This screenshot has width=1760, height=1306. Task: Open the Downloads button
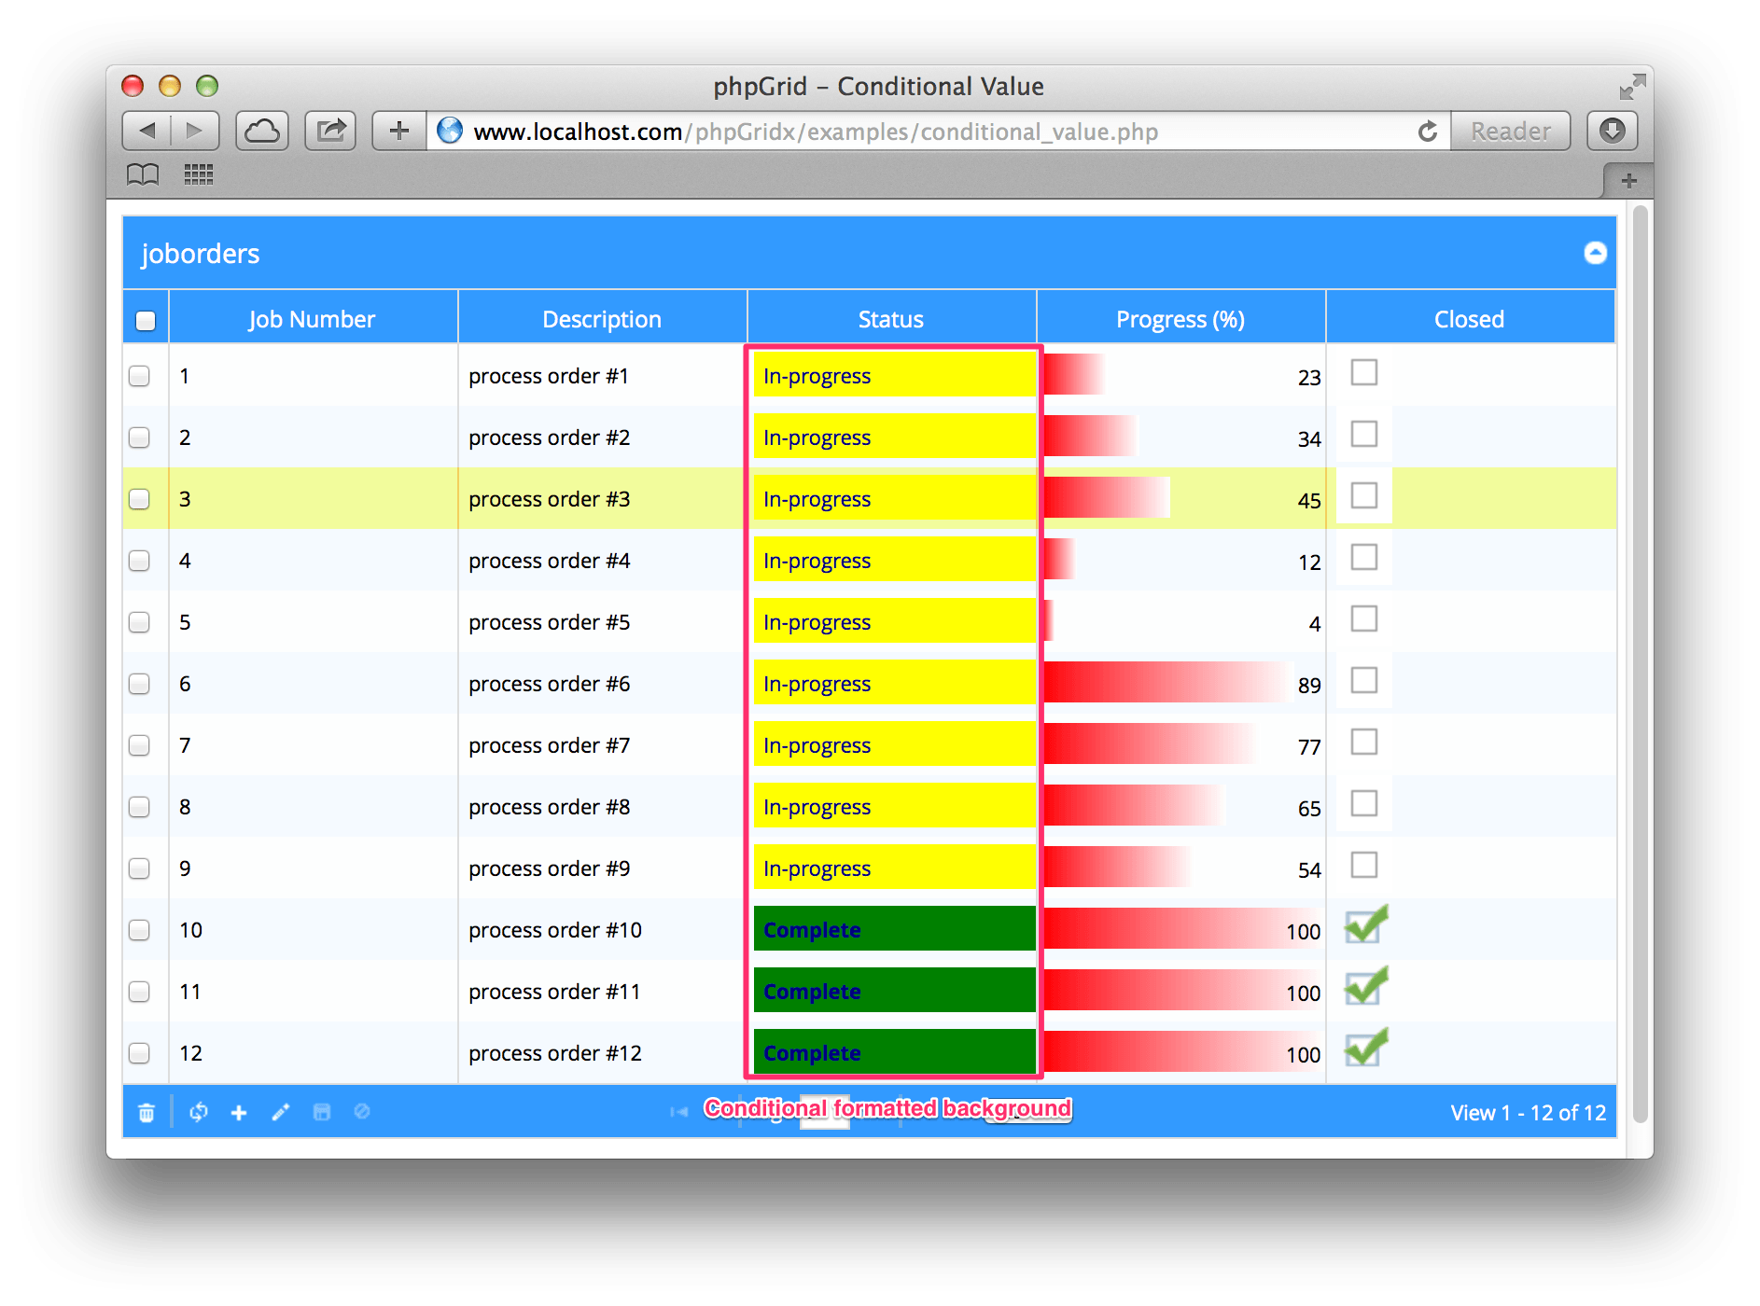point(1613,131)
